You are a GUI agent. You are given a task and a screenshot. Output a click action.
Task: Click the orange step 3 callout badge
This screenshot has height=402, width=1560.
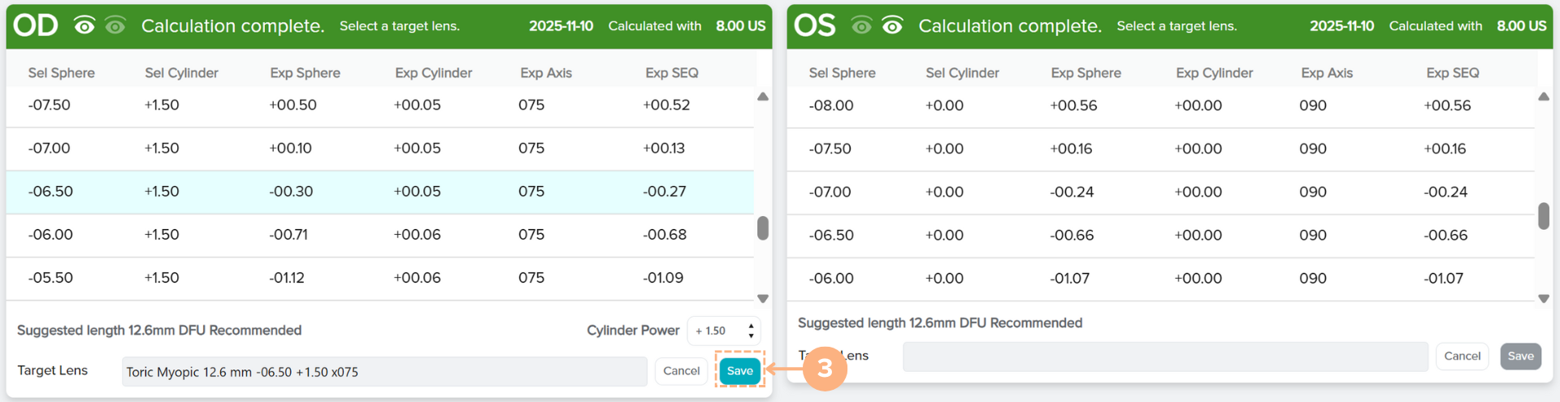[824, 369]
